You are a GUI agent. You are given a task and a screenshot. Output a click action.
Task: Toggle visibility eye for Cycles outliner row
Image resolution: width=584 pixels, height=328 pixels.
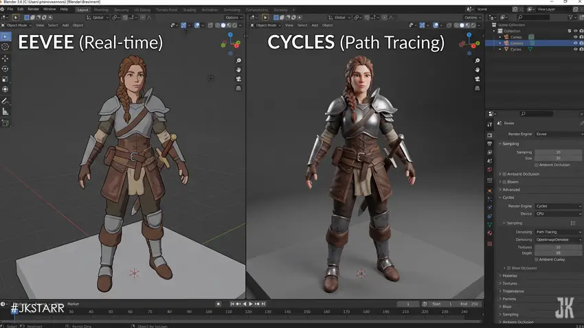(x=576, y=49)
